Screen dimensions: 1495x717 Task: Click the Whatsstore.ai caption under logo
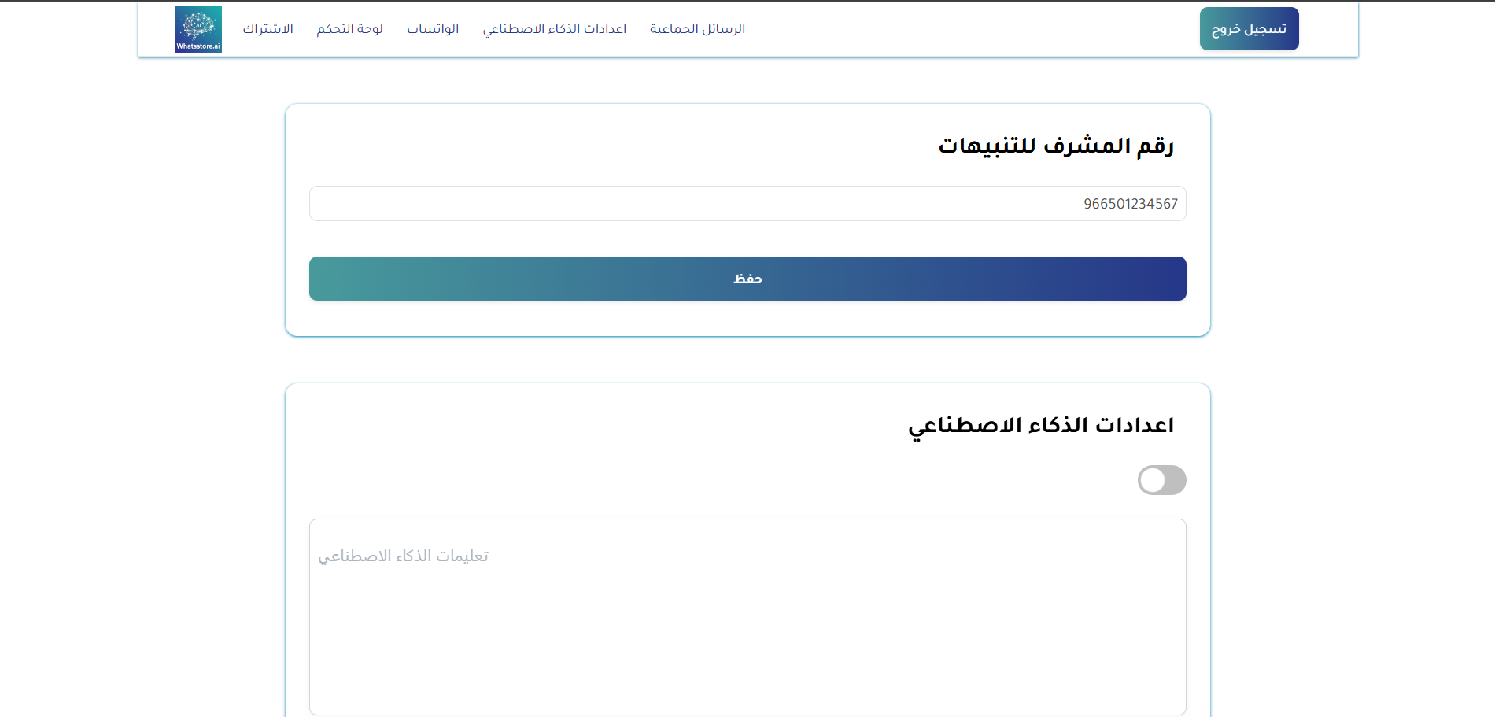pos(198,46)
